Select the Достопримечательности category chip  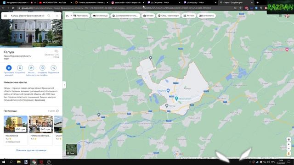tap(125, 16)
